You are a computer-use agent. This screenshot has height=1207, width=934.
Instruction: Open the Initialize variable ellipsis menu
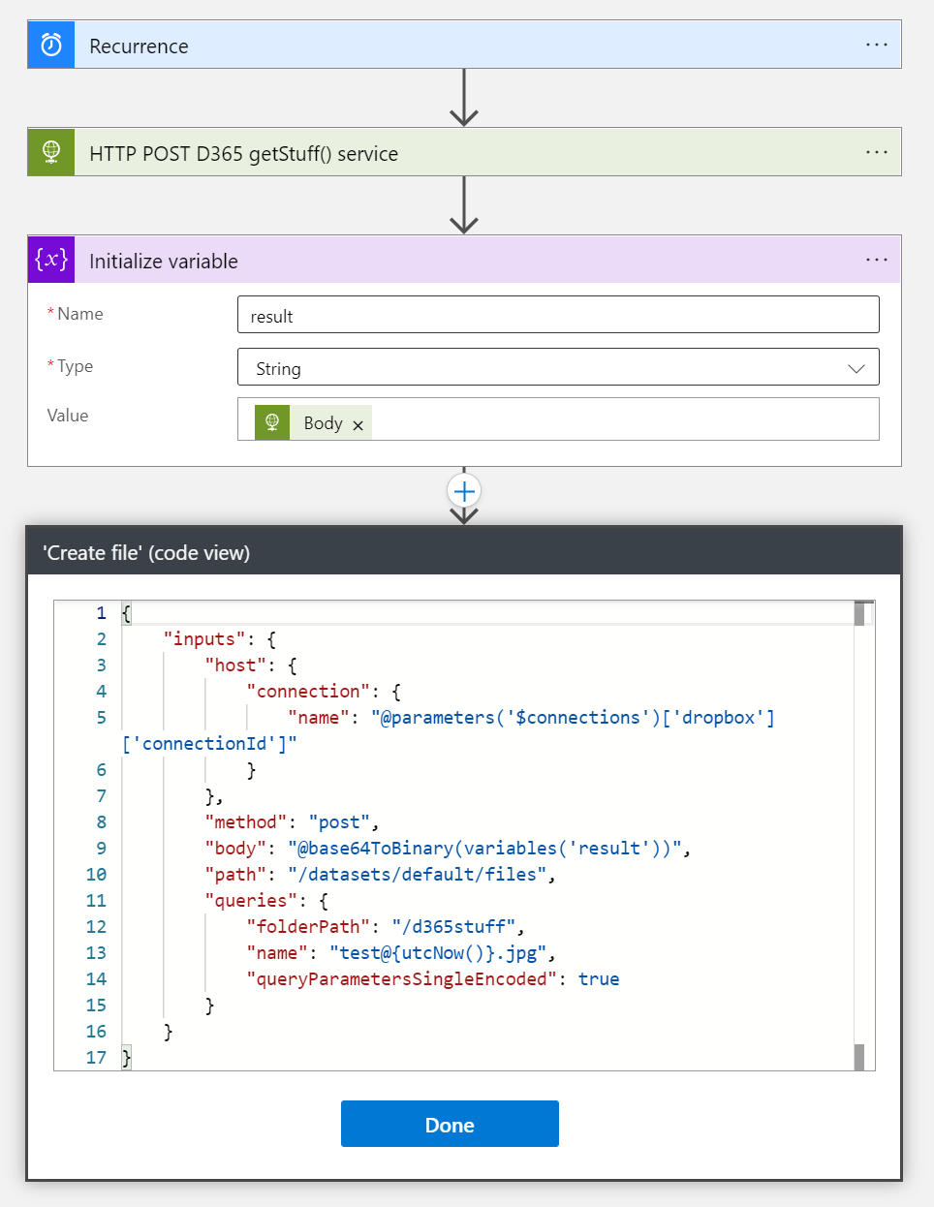[x=877, y=260]
